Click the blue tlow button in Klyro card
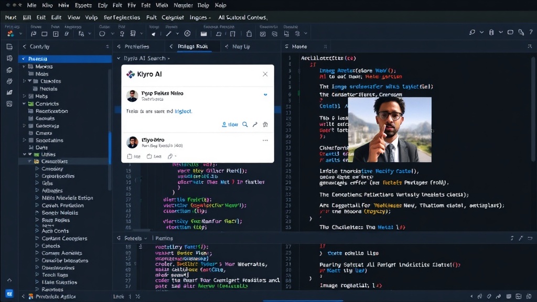Image resolution: width=537 pixels, height=302 pixels. [230, 124]
